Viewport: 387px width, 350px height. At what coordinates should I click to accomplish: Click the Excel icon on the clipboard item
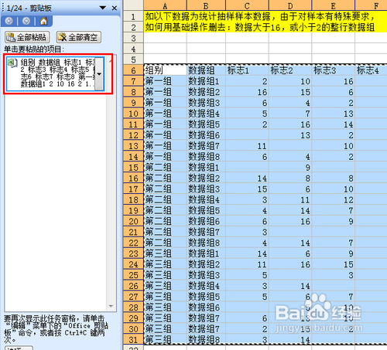coord(12,63)
